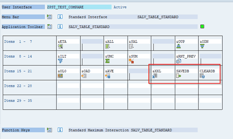The width and height of the screenshot is (233, 139).
Task: Click the &ODN sort descending icon
Action: coord(202,46)
